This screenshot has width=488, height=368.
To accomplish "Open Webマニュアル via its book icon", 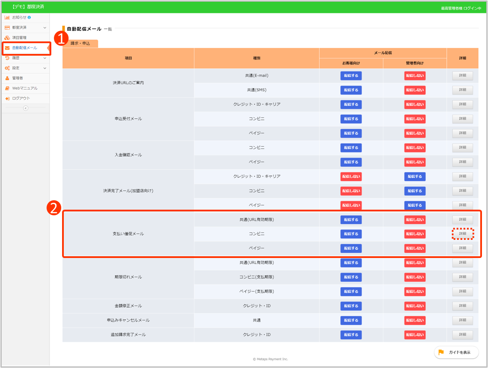I will [x=7, y=88].
